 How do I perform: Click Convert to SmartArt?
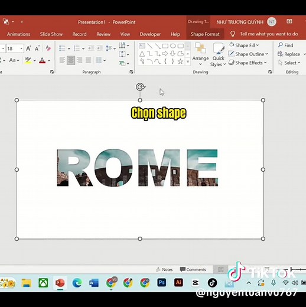tap(124, 63)
